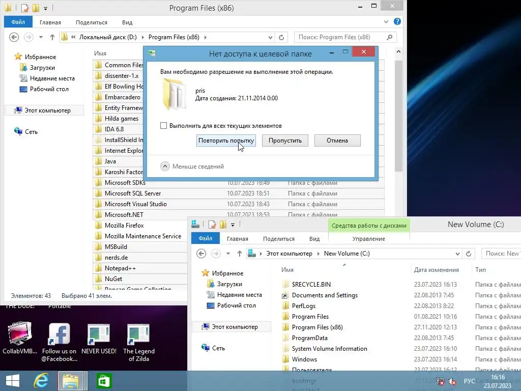The width and height of the screenshot is (521, 391).
Task: Open address history dropdown in Program Files window
Action: coord(270,37)
